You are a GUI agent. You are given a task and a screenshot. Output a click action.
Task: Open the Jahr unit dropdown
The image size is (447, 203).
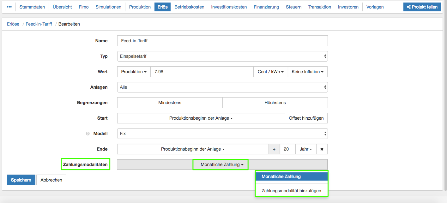click(x=306, y=149)
